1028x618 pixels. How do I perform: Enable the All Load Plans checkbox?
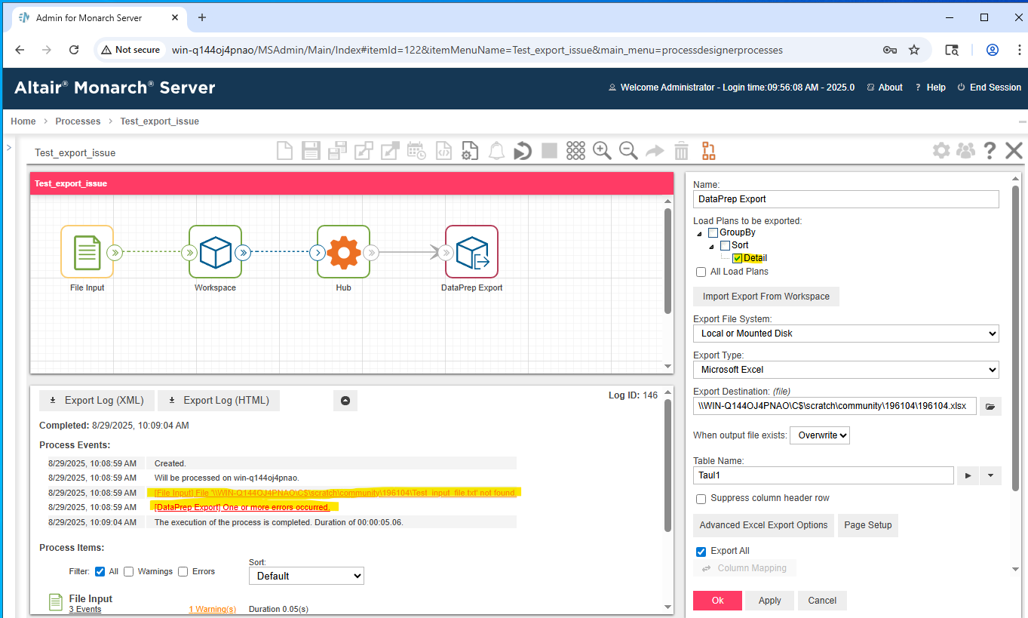701,272
